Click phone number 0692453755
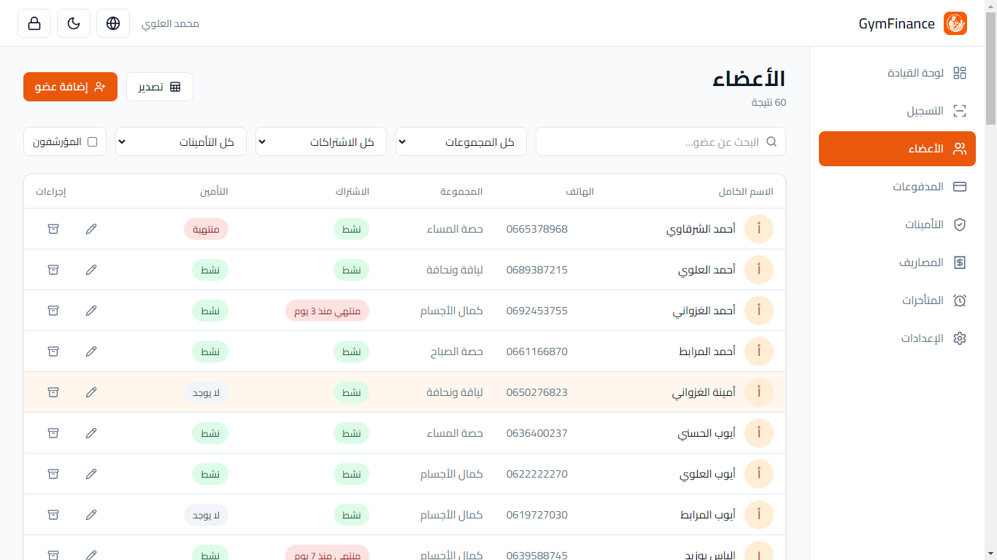997x560 pixels. [x=537, y=311]
